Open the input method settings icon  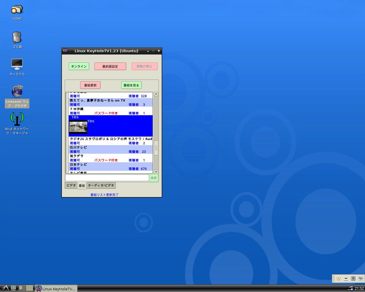point(361,279)
